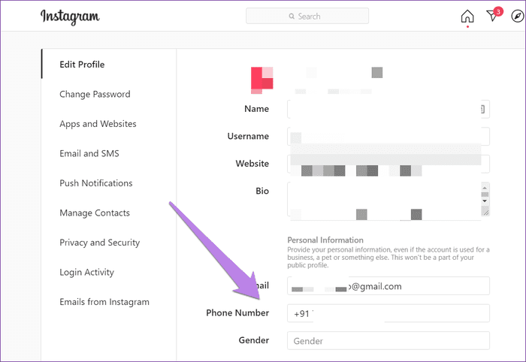Click the Phone Number field
This screenshot has height=362, width=526.
pos(388,313)
